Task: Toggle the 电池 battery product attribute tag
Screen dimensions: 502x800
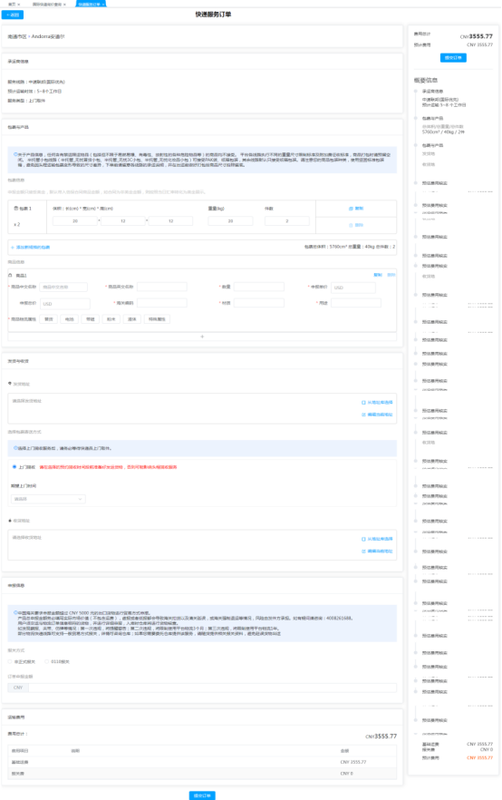Action: coord(70,319)
